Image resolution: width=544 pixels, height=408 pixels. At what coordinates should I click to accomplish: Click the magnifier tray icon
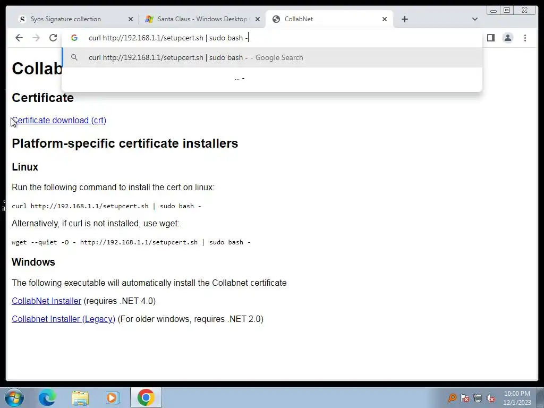452,397
